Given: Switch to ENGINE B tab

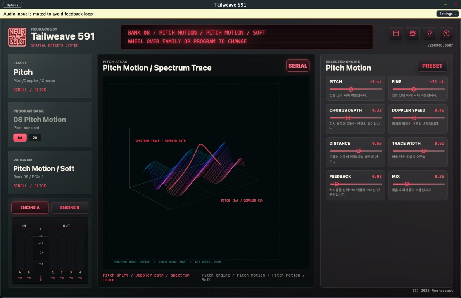Looking at the screenshot, I should click(x=70, y=208).
